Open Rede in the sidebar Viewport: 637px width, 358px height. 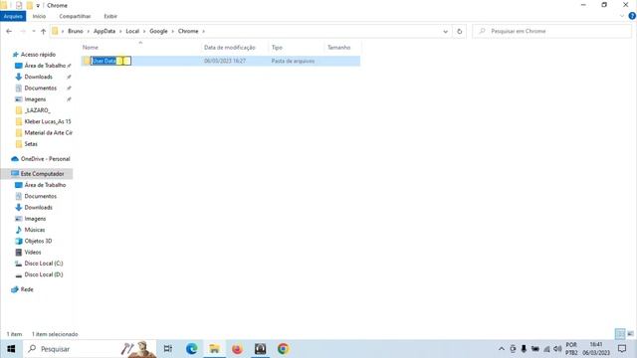pos(27,289)
